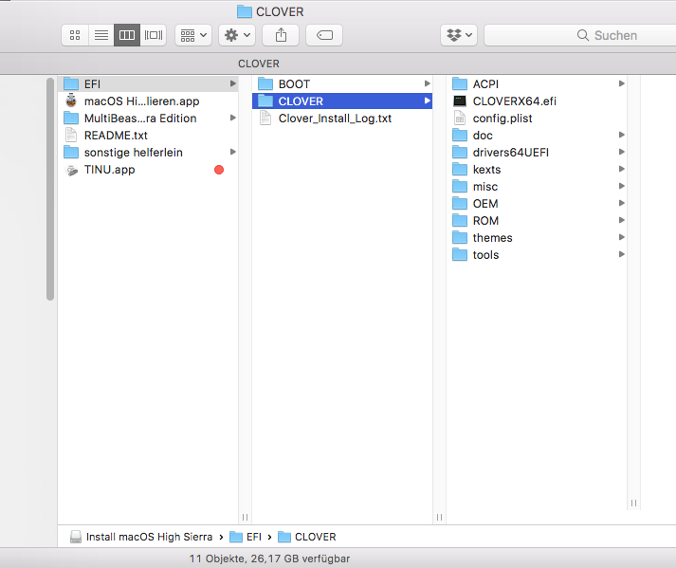This screenshot has height=568, width=676.
Task: Open the gear action menu
Action: [x=237, y=35]
